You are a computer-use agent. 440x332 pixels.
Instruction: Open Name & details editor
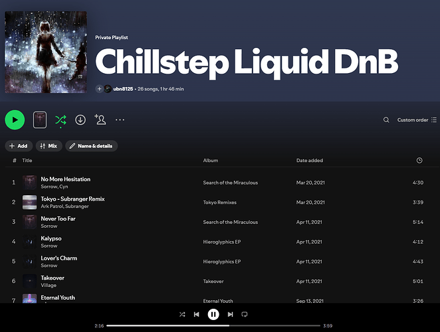[92, 146]
